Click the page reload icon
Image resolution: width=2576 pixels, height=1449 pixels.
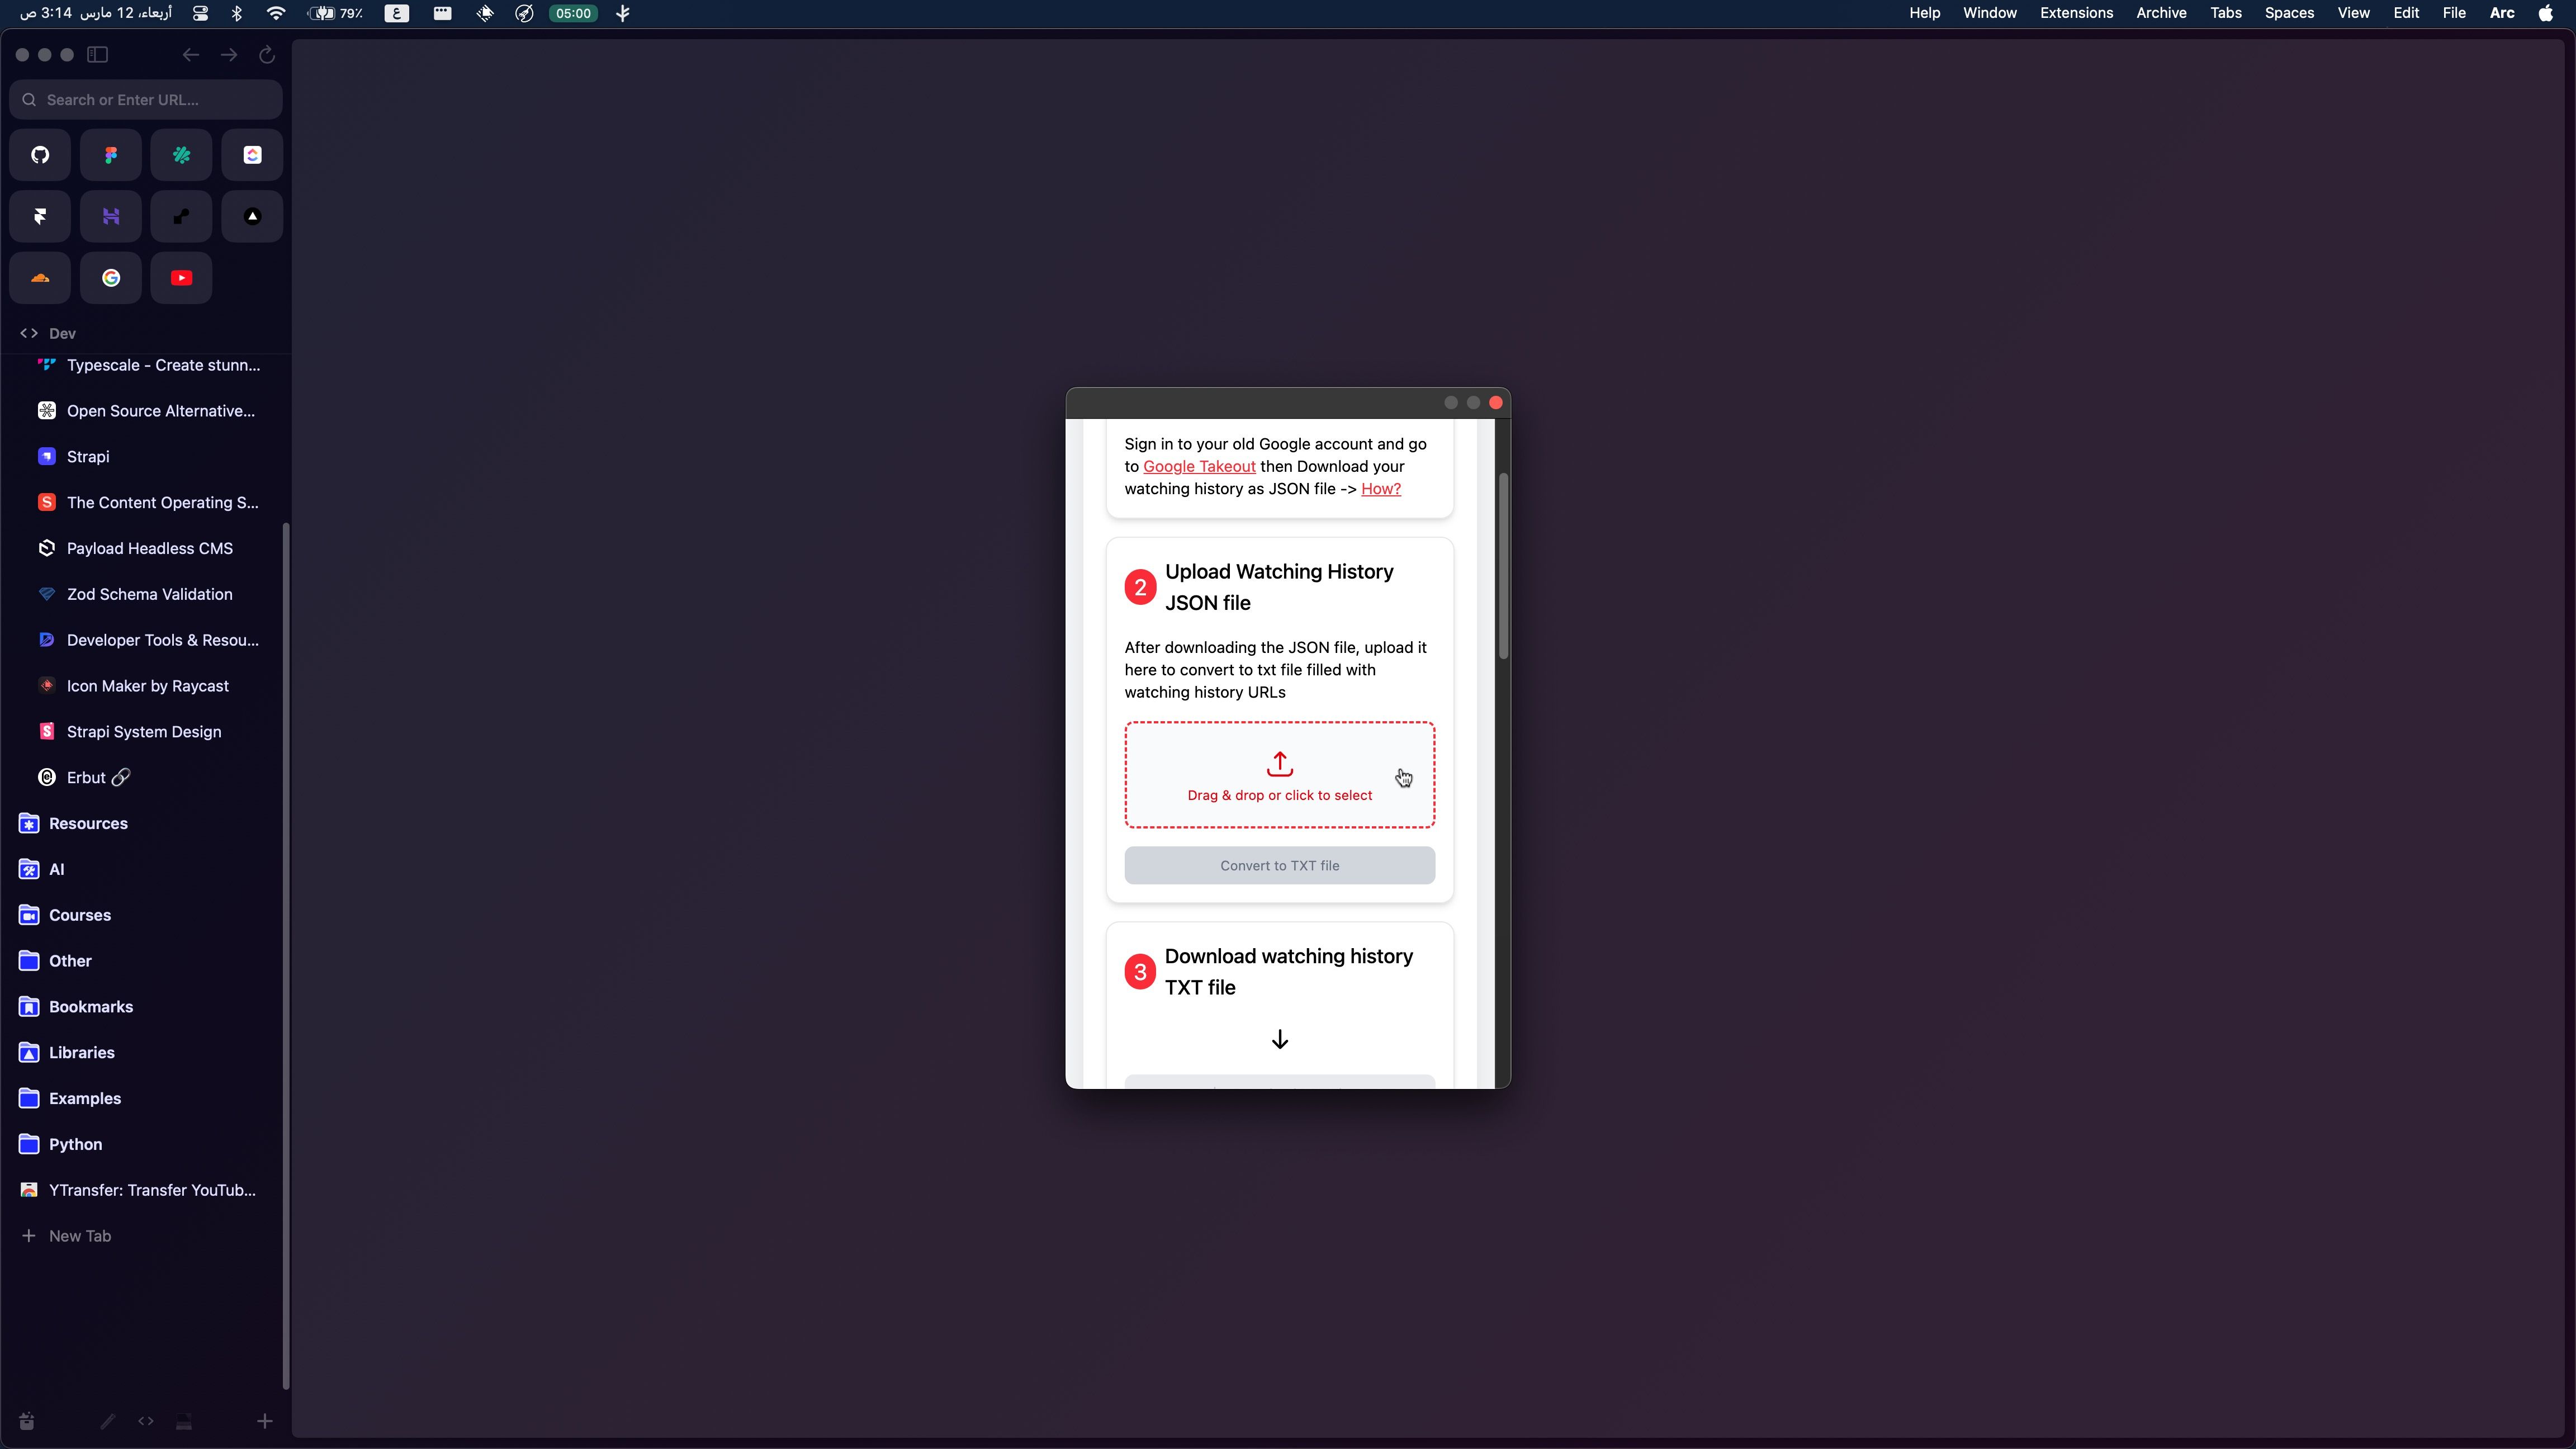(267, 55)
